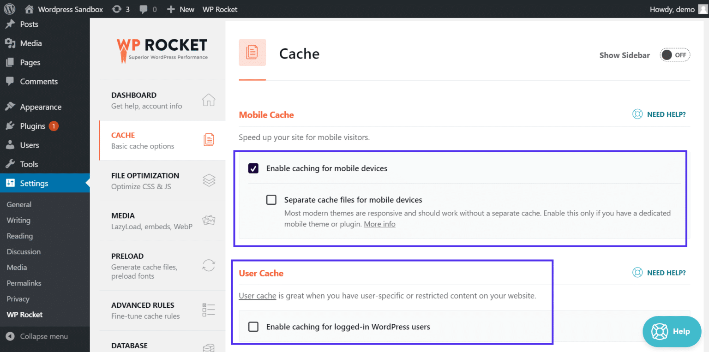The image size is (709, 352).
Task: Select the File Optimization layers icon
Action: coord(209,180)
